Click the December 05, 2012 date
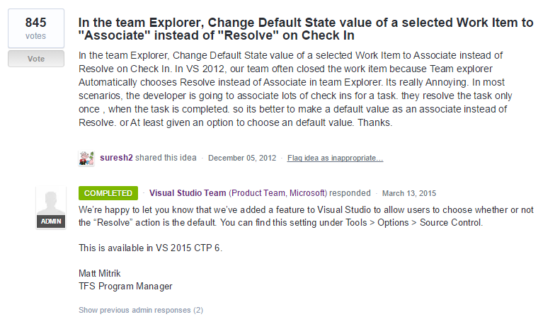 242,158
